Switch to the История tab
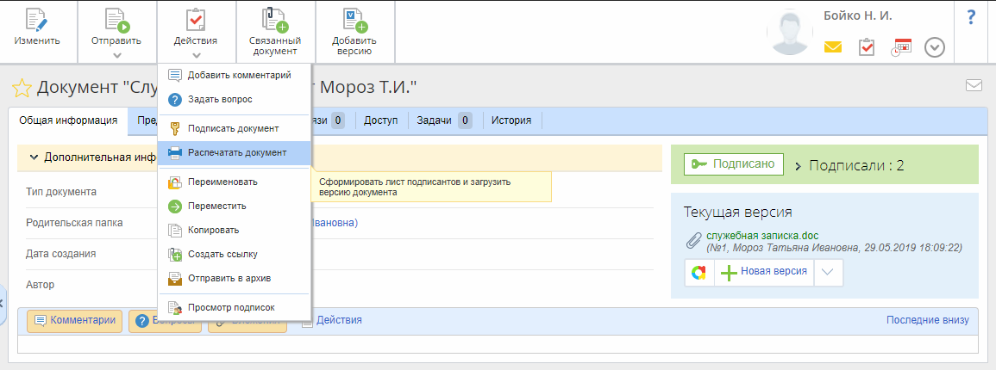The image size is (996, 370). 511,120
